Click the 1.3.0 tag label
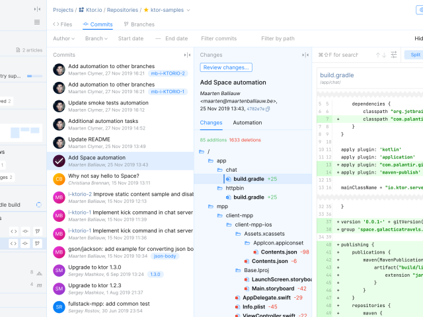 coord(155,275)
